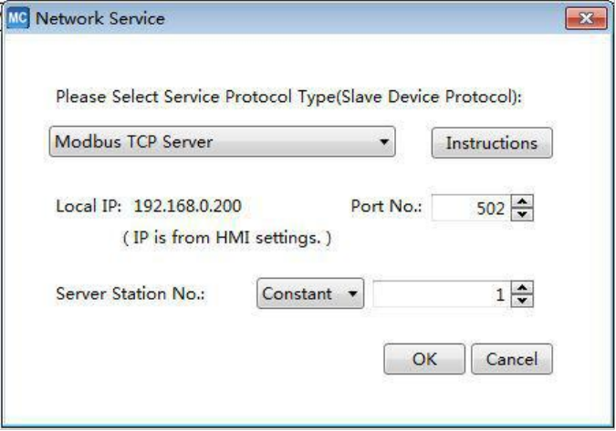Focus the Port No. input field
The image size is (616, 431).
click(471, 208)
